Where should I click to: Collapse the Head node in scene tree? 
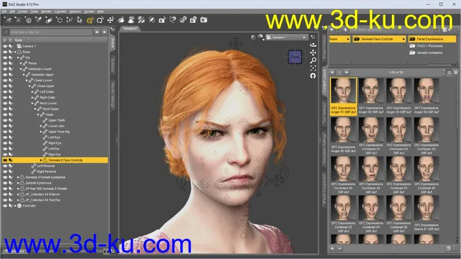coord(38,114)
